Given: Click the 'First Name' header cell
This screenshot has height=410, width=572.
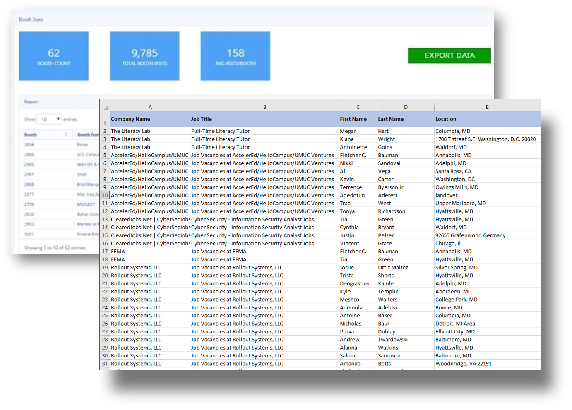Looking at the screenshot, I should coord(358,119).
